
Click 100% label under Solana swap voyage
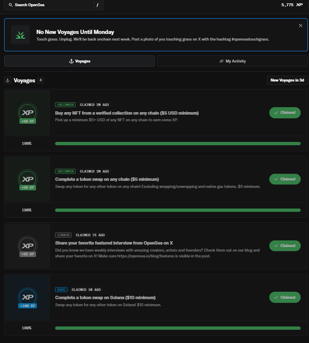point(26,328)
